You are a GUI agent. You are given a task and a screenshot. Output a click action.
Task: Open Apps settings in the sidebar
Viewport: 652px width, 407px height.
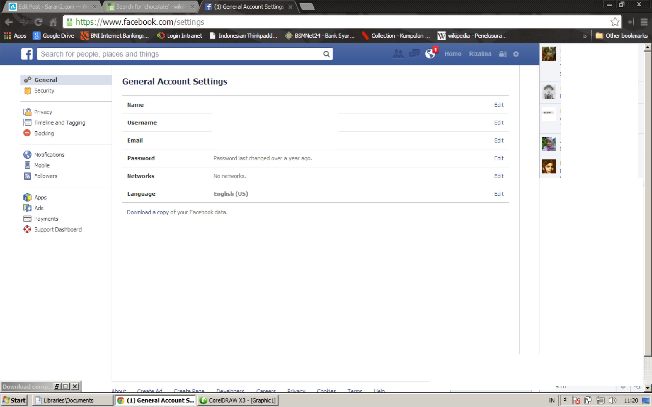coord(40,197)
